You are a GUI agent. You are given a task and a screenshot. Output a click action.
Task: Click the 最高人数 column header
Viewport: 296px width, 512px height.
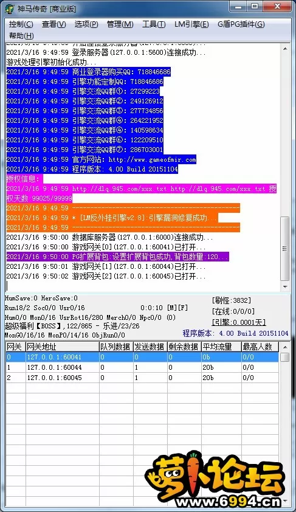tap(260, 347)
